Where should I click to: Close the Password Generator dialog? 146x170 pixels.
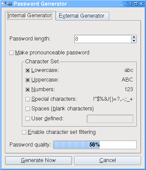(x=141, y=4)
